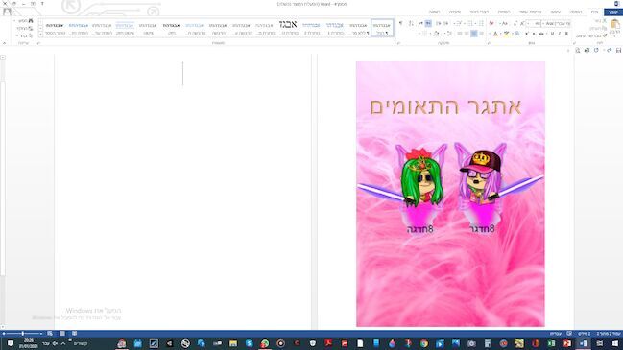623x350 pixels.
Task: Open the font name combo box
Action: coord(556,23)
